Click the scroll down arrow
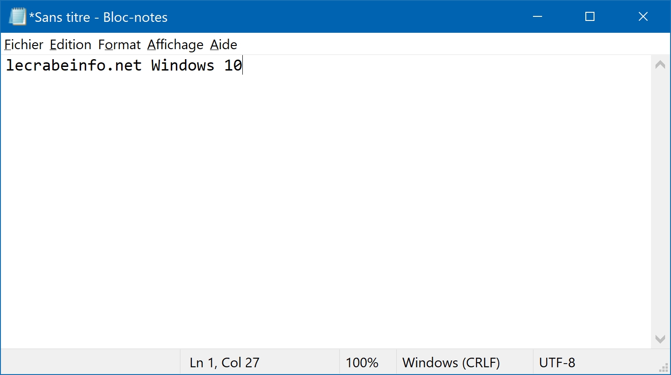 [660, 339]
